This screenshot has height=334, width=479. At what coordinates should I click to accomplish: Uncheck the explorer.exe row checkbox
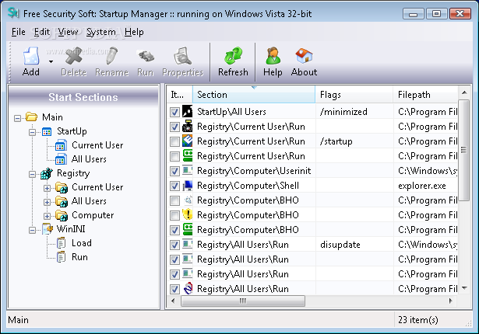pos(174,186)
